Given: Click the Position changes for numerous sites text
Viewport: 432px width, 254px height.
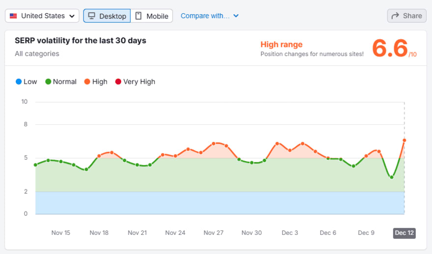Looking at the screenshot, I should (x=312, y=54).
